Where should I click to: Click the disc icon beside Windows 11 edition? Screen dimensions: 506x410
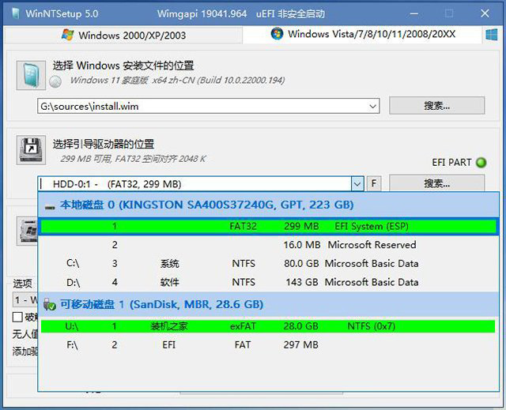point(55,81)
